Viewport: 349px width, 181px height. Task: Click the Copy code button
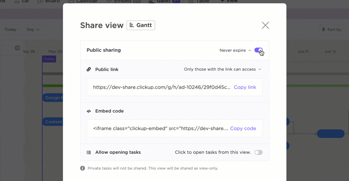[243, 128]
